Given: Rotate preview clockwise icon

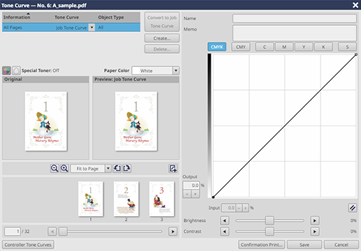Looking at the screenshot, I should (x=127, y=168).
